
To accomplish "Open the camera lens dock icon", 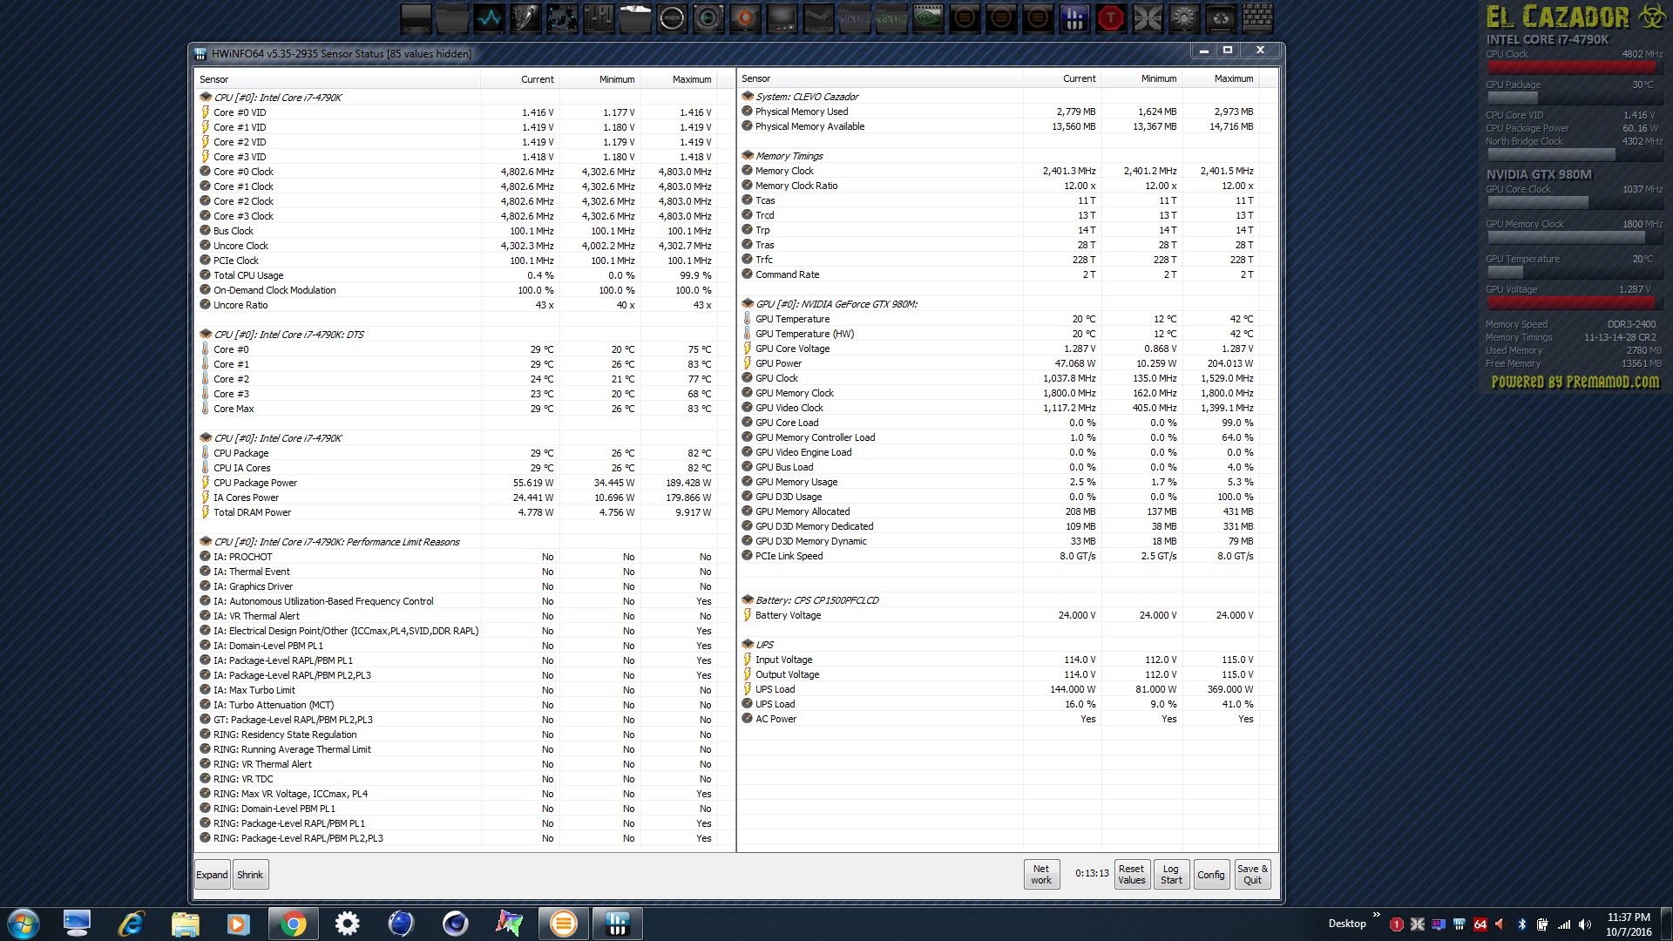I will click(x=708, y=18).
